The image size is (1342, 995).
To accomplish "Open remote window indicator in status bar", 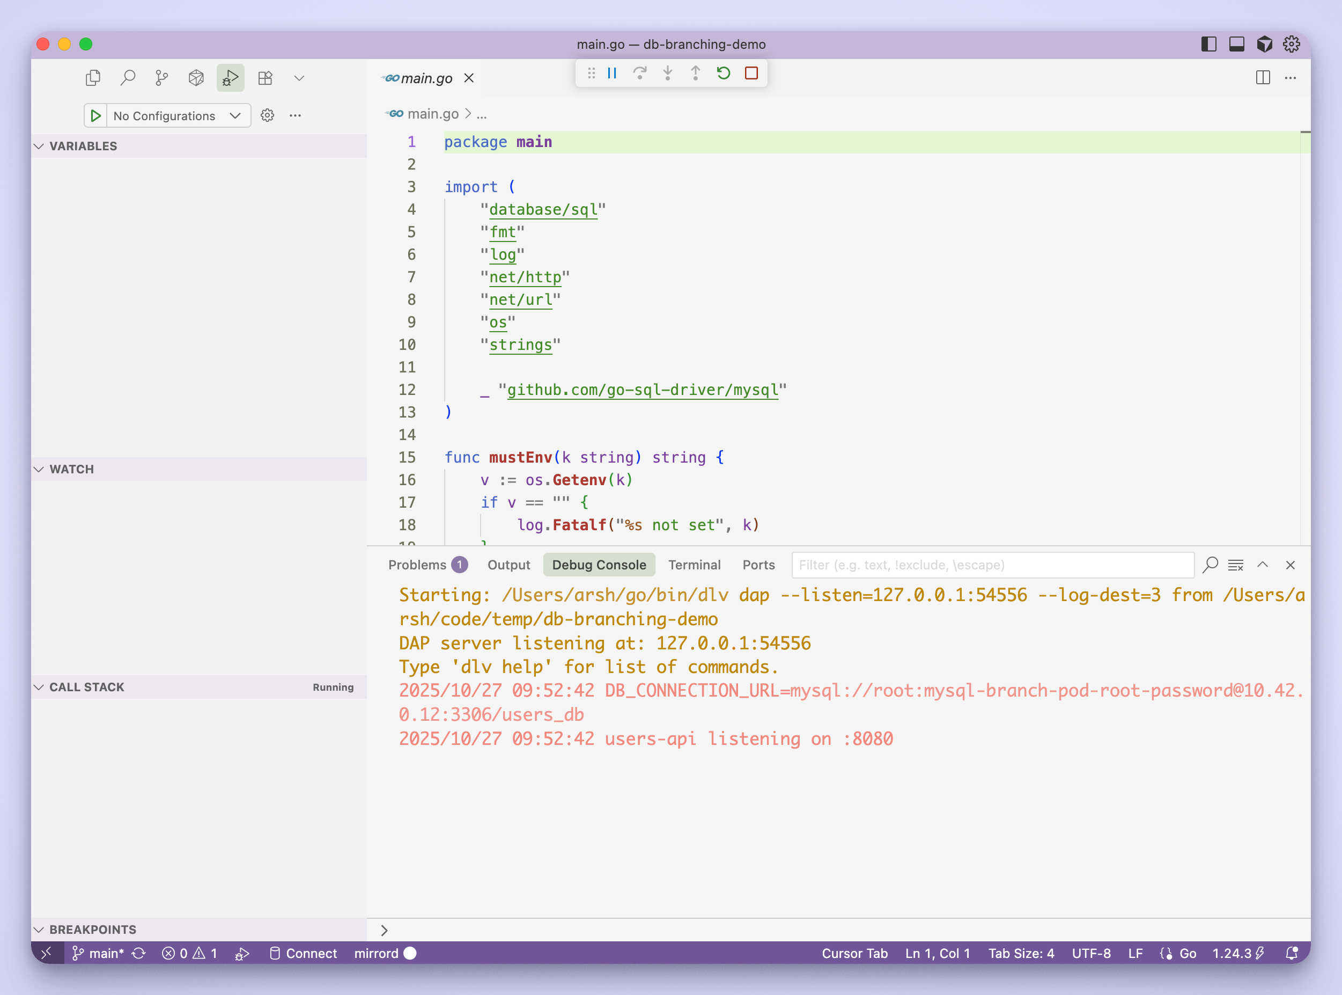I will click(x=47, y=953).
